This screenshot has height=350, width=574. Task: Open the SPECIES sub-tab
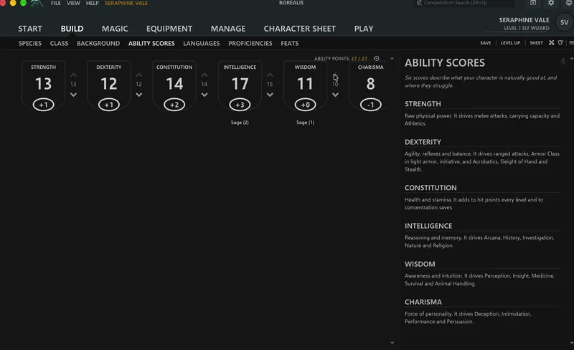tap(30, 43)
